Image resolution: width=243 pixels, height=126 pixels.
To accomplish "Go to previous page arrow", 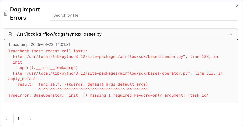I will point(7,119).
